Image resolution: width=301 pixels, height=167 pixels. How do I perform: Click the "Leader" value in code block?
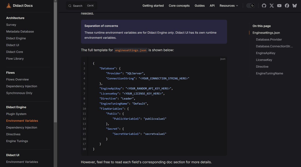tap(127, 98)
